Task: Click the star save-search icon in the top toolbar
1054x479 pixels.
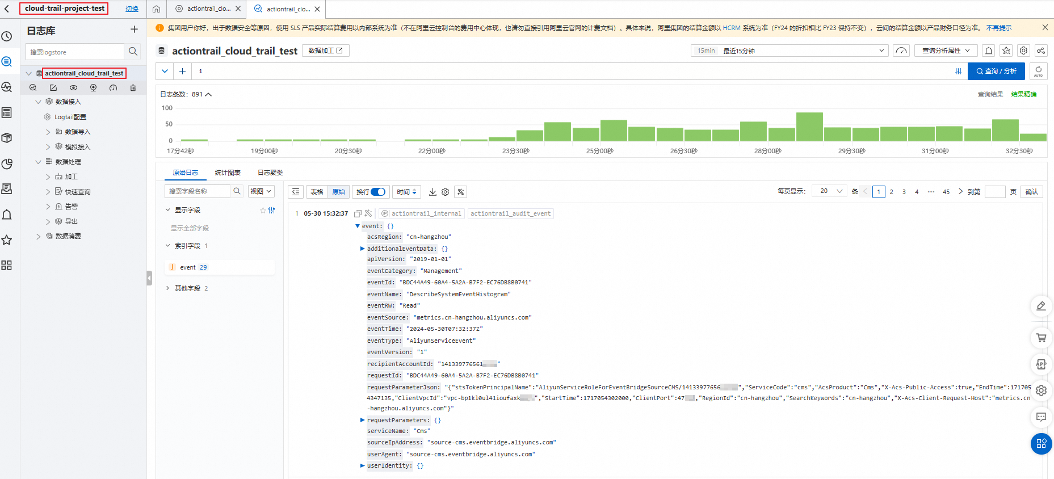Action: pos(1006,51)
